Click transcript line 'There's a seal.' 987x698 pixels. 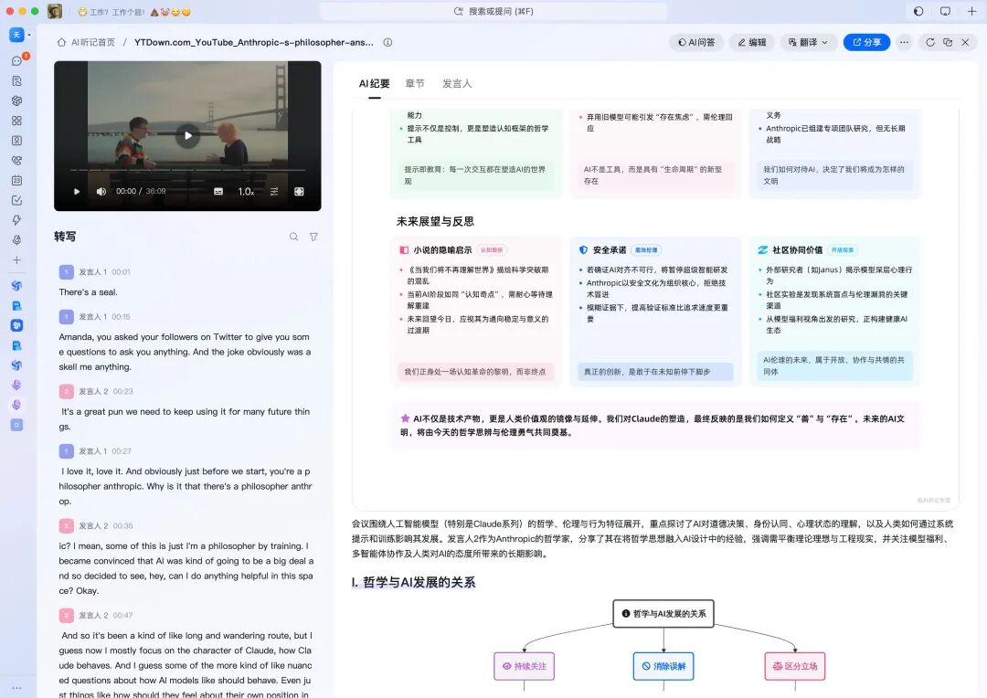pyautogui.click(x=88, y=292)
